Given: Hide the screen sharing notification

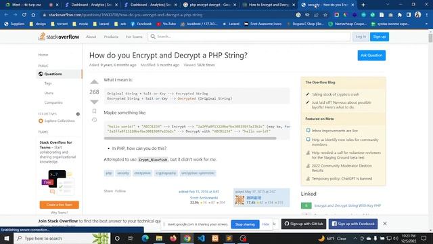Looking at the screenshot, I should click(x=265, y=224).
